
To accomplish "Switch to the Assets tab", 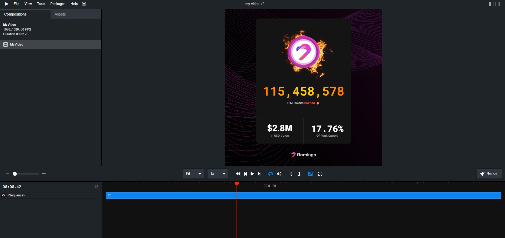I will pyautogui.click(x=76, y=14).
